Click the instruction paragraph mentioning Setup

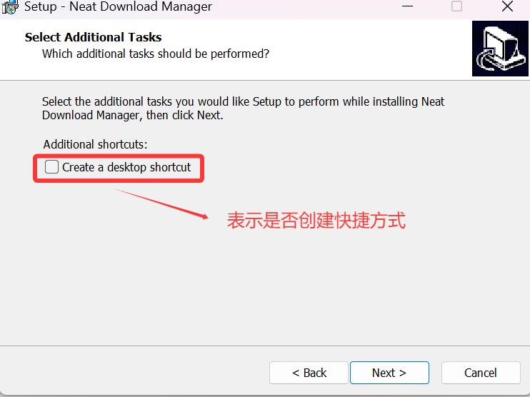pos(243,108)
